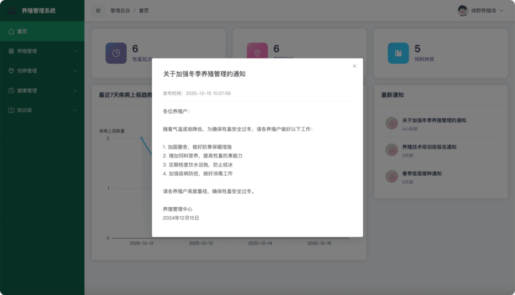Expand the 知识库 submenu chevron
Image resolution: width=515 pixels, height=295 pixels.
(75, 110)
